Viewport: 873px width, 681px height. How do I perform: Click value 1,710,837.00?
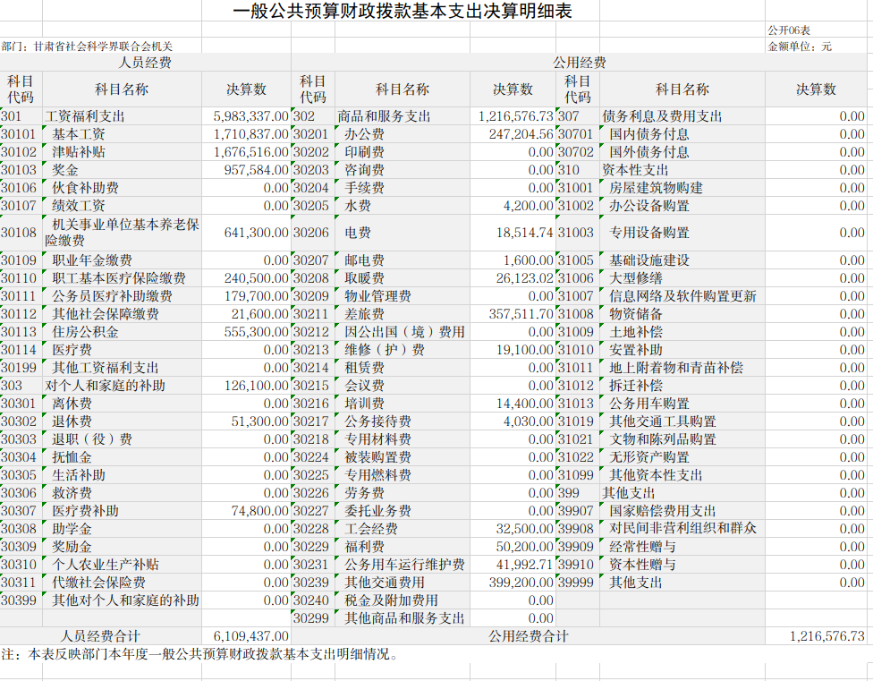tap(250, 134)
